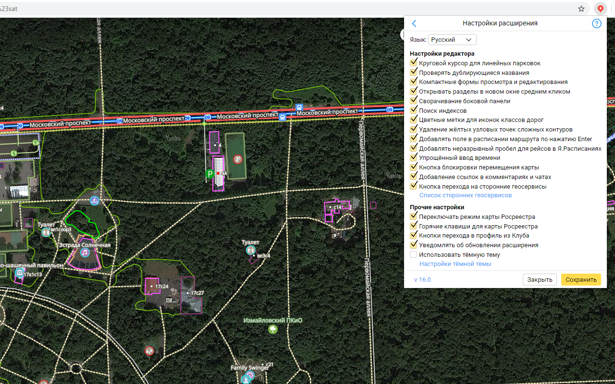Click the green parking P marker
This screenshot has height=384, width=615.
tap(209, 174)
